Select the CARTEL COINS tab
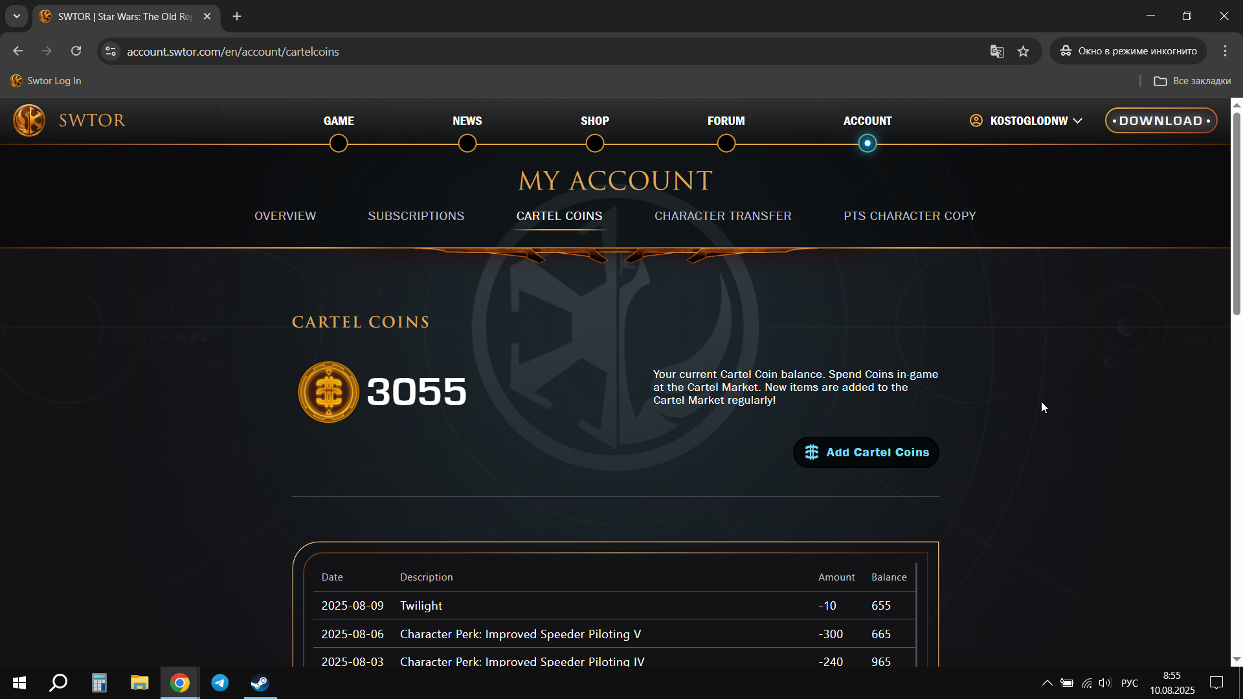 (x=559, y=216)
